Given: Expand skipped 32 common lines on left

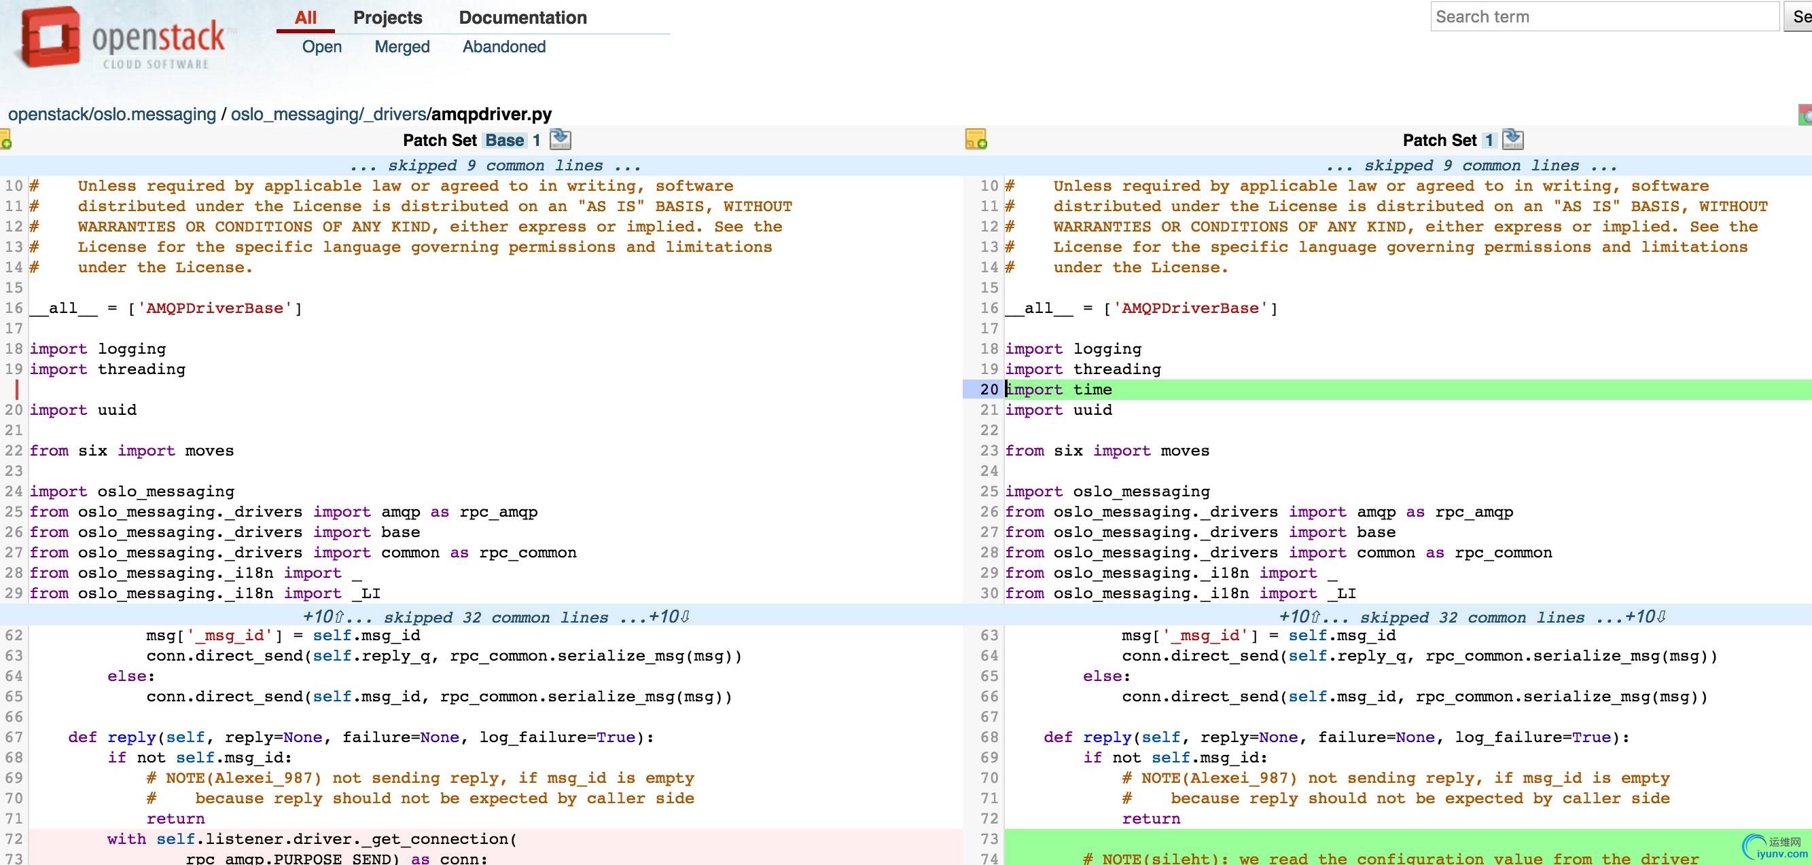Looking at the screenshot, I should pyautogui.click(x=496, y=618).
